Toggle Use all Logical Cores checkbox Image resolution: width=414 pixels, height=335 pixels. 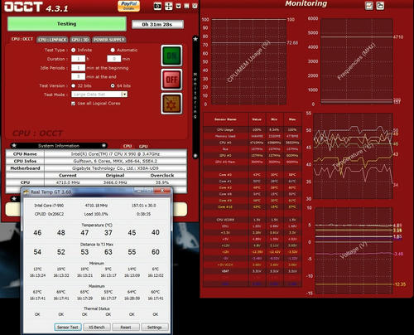click(x=73, y=104)
